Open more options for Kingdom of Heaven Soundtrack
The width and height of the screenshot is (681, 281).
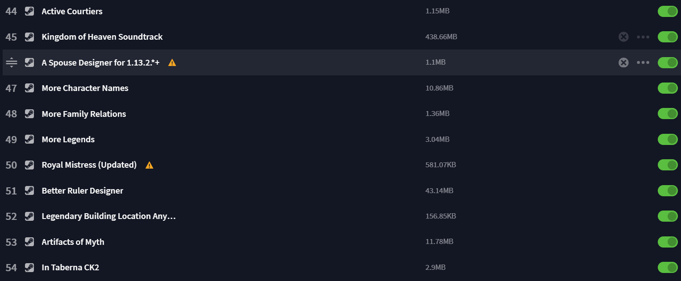click(643, 37)
